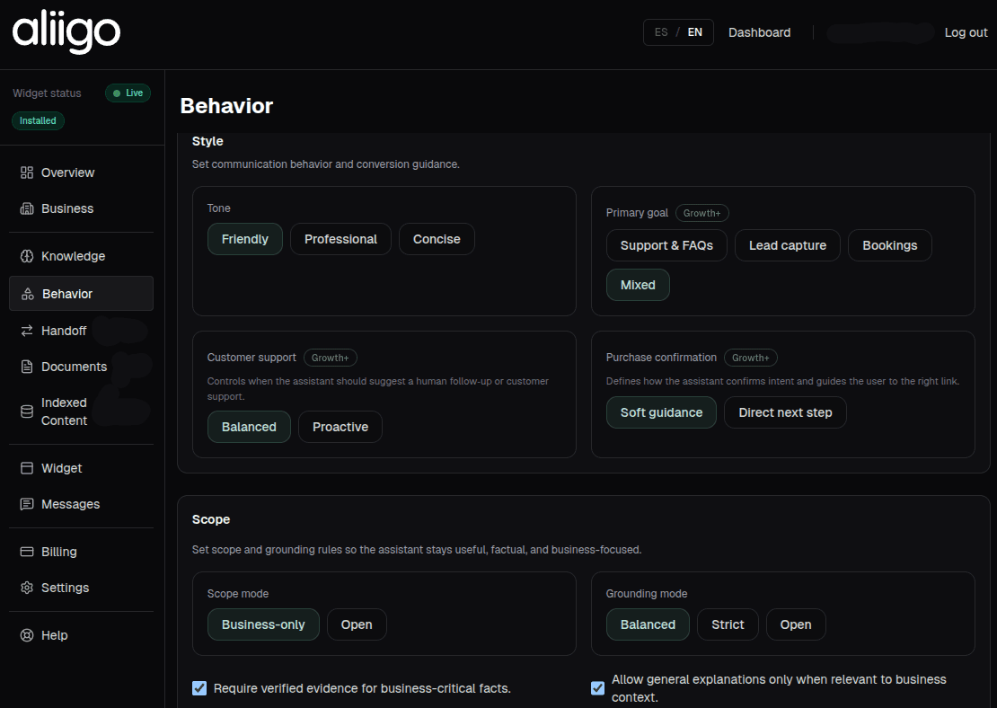Switch the interface language to ES
The width and height of the screenshot is (997, 708).
pyautogui.click(x=660, y=31)
